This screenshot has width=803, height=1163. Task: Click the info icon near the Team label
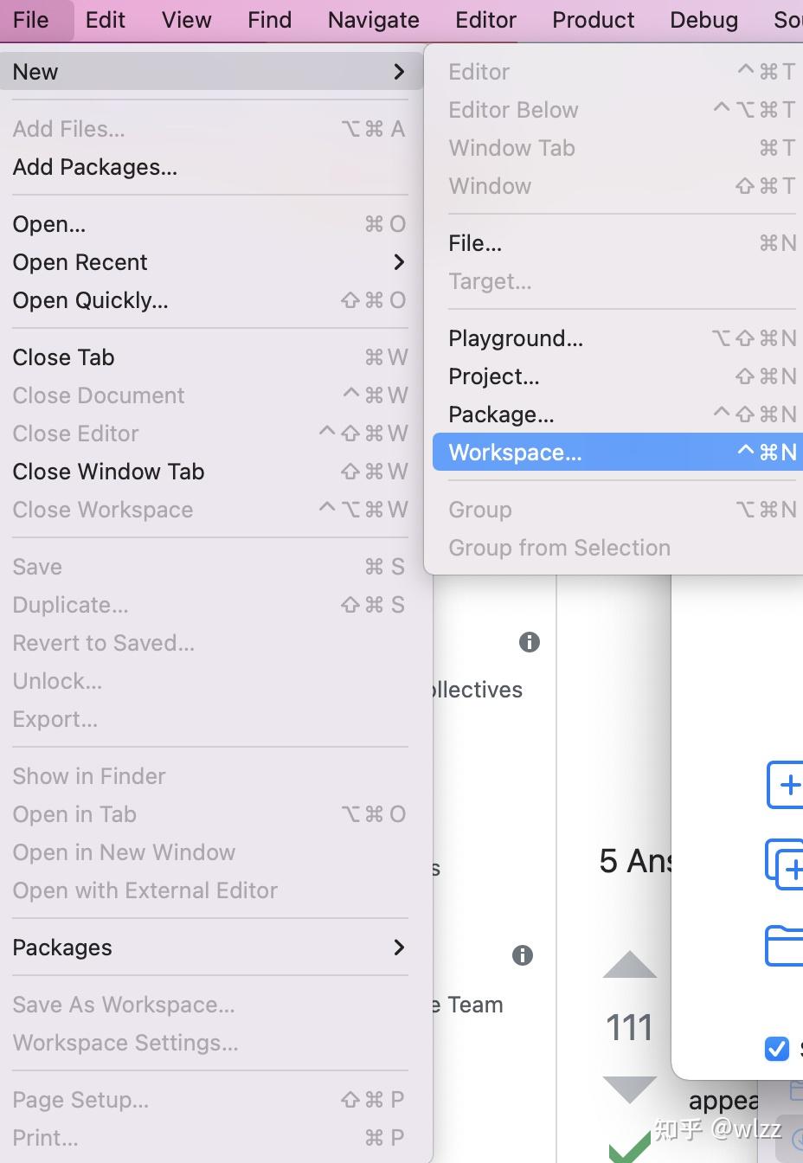point(522,954)
